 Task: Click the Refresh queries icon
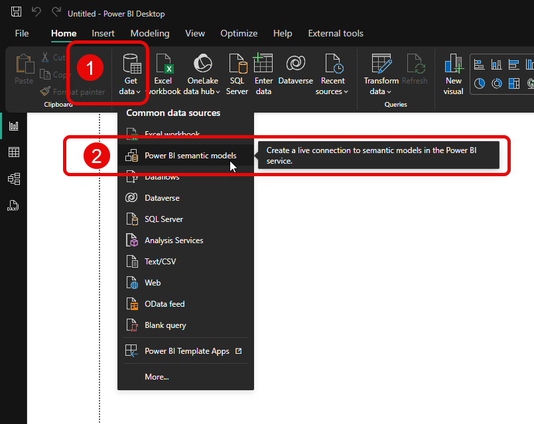[415, 64]
